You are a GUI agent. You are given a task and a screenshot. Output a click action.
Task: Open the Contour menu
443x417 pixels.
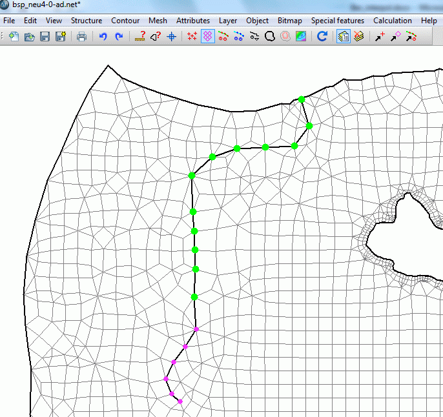(x=125, y=21)
